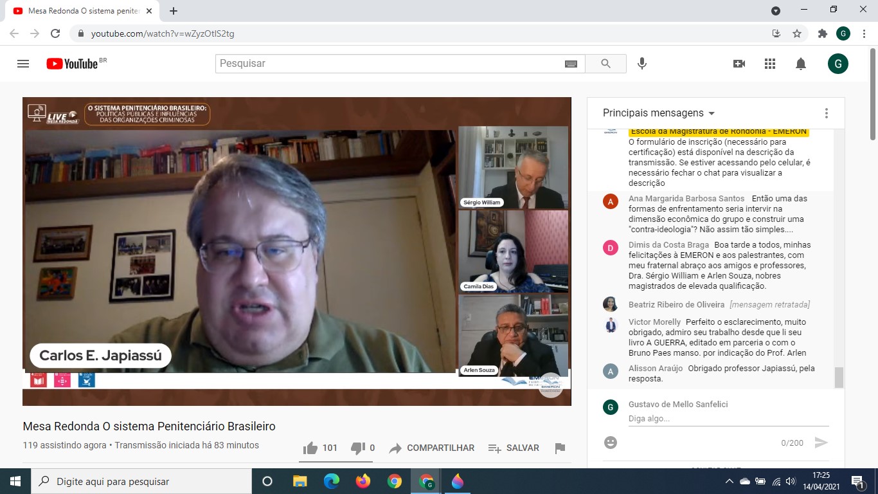Open the emoji picker in chat
The image size is (878, 494).
coord(611,443)
